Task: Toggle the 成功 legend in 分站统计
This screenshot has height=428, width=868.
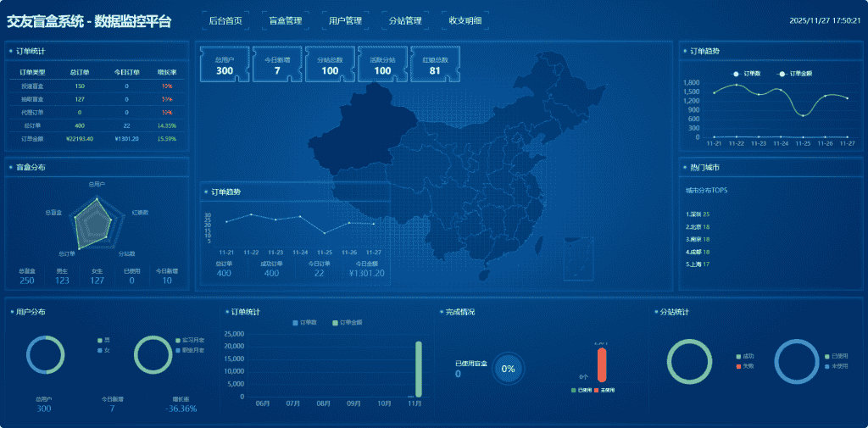Action: pyautogui.click(x=745, y=356)
